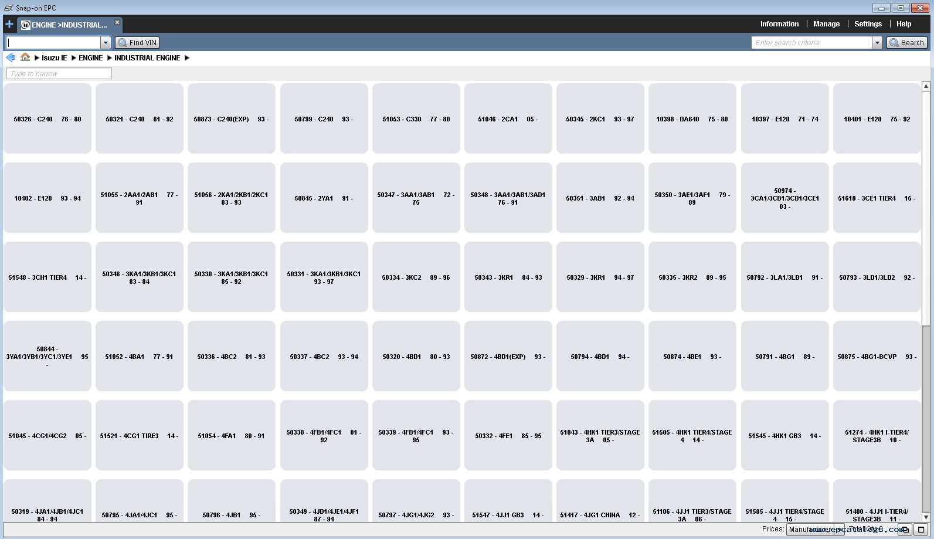
Task: Open the VIN entry dropdown arrow
Action: tap(106, 42)
